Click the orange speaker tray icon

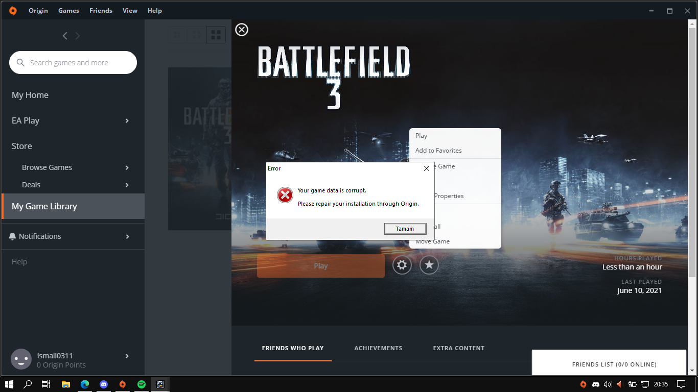point(619,384)
